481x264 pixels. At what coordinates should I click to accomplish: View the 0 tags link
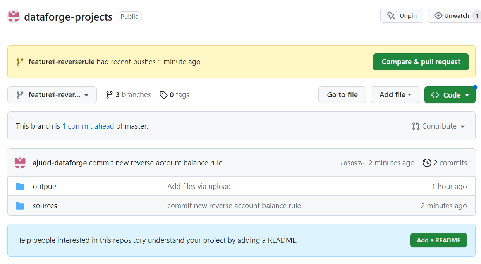174,95
